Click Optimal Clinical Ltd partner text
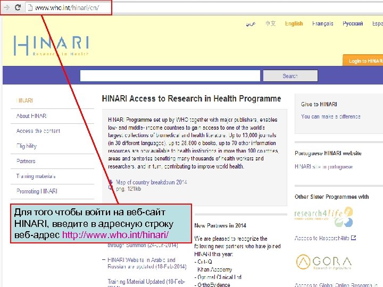The height and width of the screenshot is (287, 383). pos(219,277)
